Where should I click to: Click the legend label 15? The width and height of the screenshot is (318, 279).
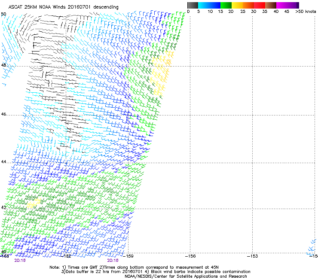pyautogui.click(x=220, y=12)
